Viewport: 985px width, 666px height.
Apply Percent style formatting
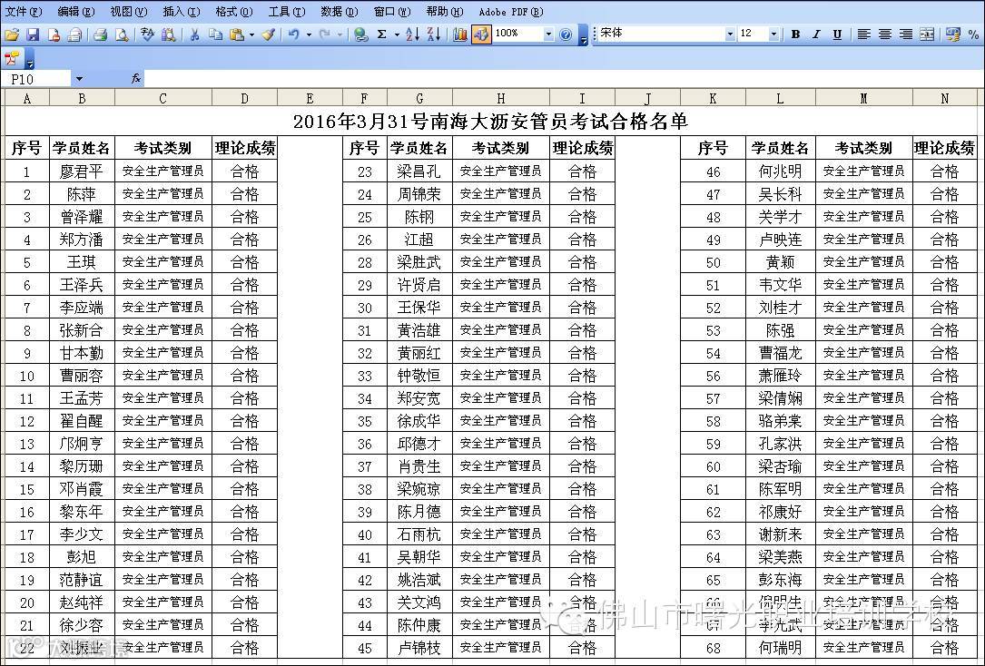(x=974, y=35)
